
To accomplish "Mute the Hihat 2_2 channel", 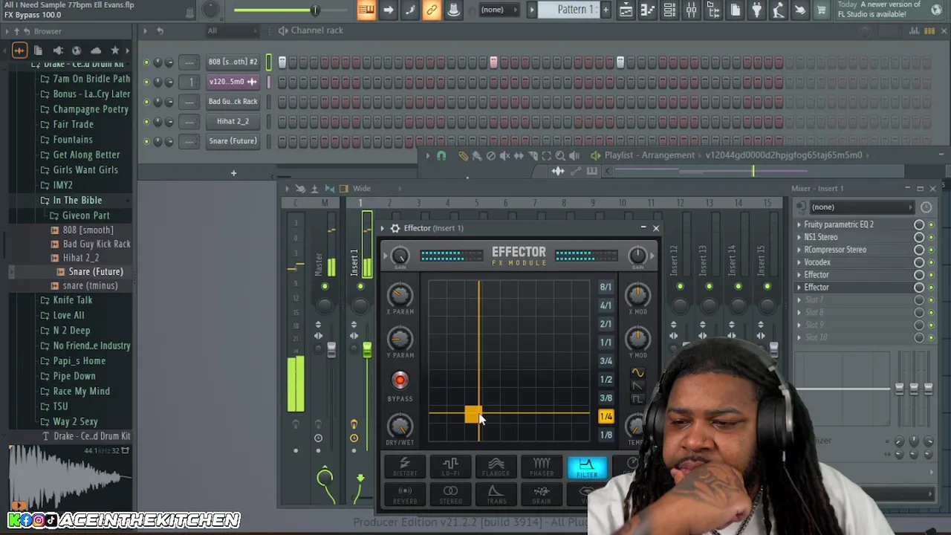I will tap(146, 121).
